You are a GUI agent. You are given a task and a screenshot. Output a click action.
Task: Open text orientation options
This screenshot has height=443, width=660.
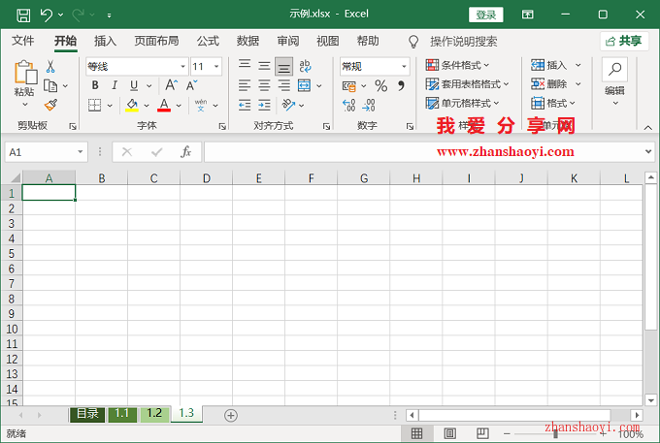(293, 105)
